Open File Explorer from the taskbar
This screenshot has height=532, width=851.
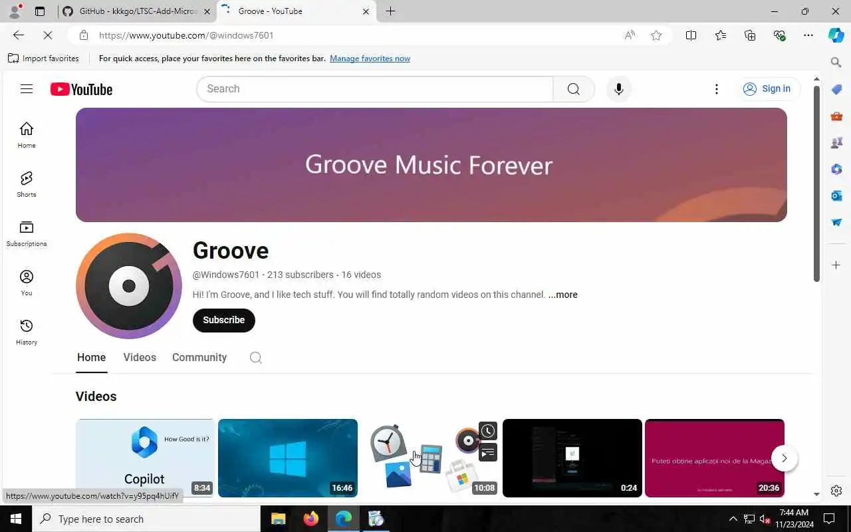tap(278, 519)
